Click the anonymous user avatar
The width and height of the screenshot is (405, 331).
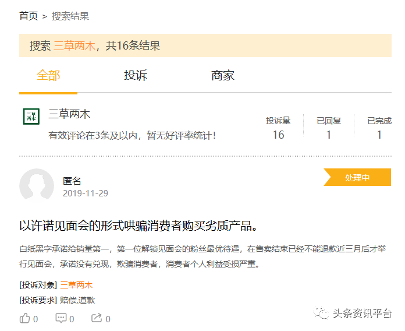(37, 186)
